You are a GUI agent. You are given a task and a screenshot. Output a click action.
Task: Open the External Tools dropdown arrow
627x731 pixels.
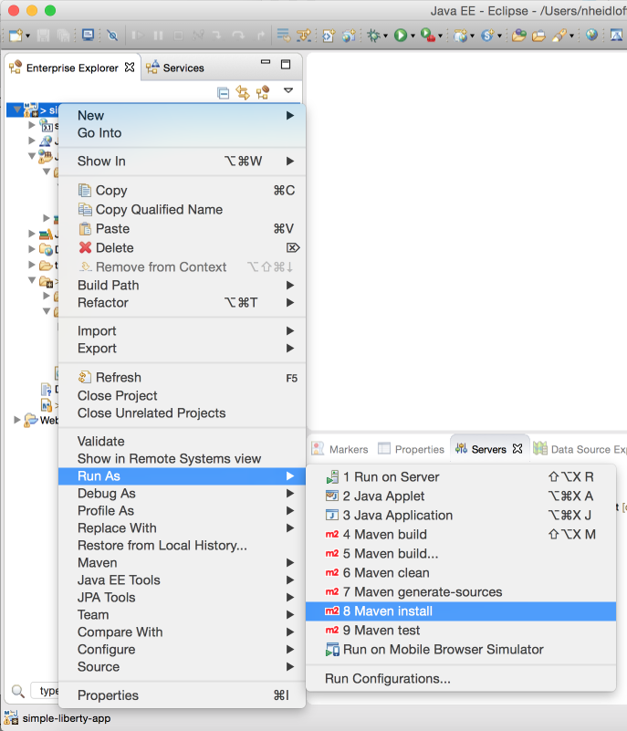click(x=440, y=36)
